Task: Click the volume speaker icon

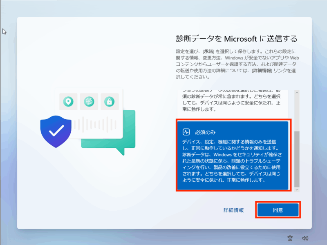Action: pos(305,238)
